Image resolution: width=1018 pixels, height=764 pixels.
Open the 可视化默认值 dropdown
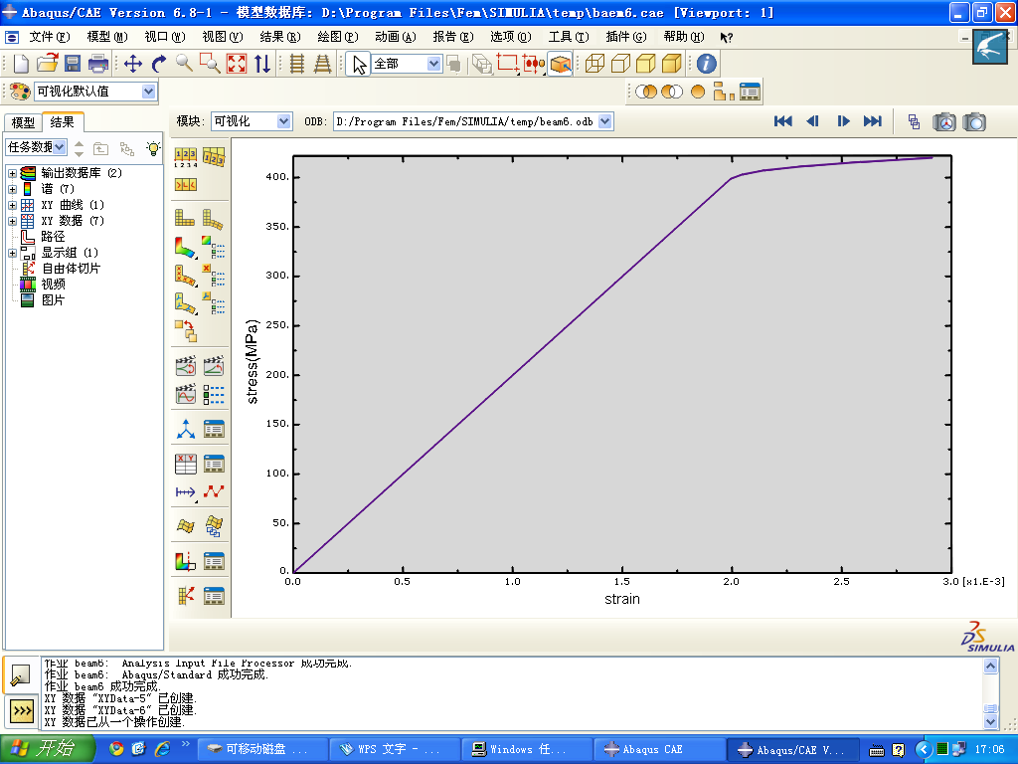[148, 92]
